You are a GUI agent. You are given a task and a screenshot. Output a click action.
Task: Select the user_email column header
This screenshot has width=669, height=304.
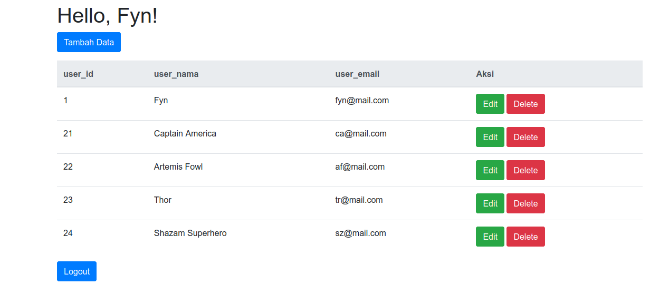click(x=357, y=74)
